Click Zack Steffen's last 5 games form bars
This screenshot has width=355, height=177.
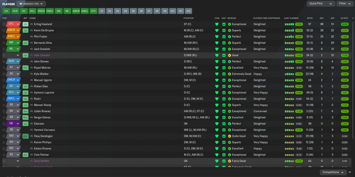coord(289,161)
